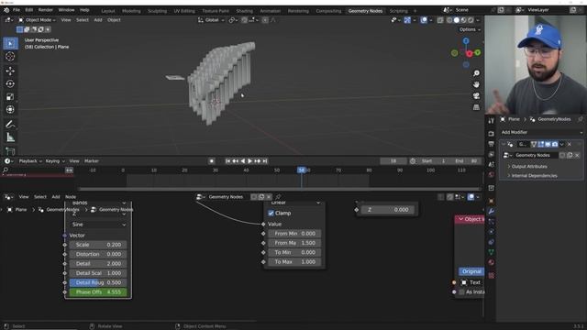
Task: Switch perspective/orthographic grid icon
Action: click(x=476, y=107)
